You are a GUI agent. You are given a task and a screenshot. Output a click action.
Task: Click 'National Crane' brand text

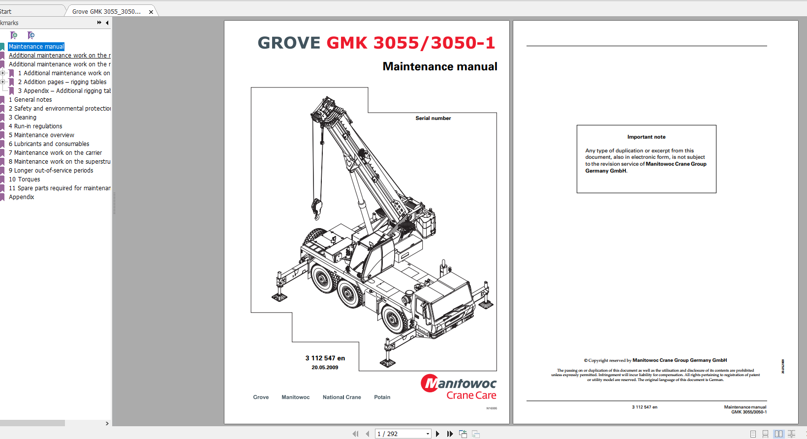tap(342, 397)
